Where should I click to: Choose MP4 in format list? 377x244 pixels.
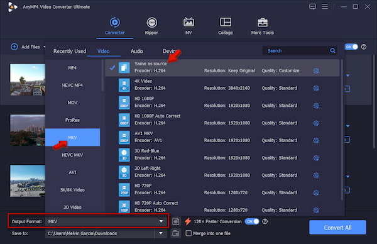click(x=72, y=68)
